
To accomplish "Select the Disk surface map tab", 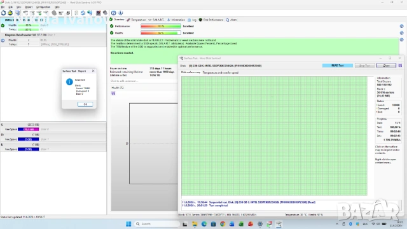I will (191, 73).
